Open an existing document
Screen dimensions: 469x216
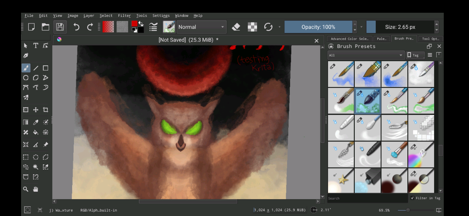coord(45,27)
